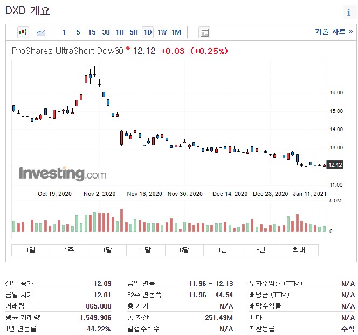
Task: Click the Nov 2, 2020 date label
Action: (100, 194)
